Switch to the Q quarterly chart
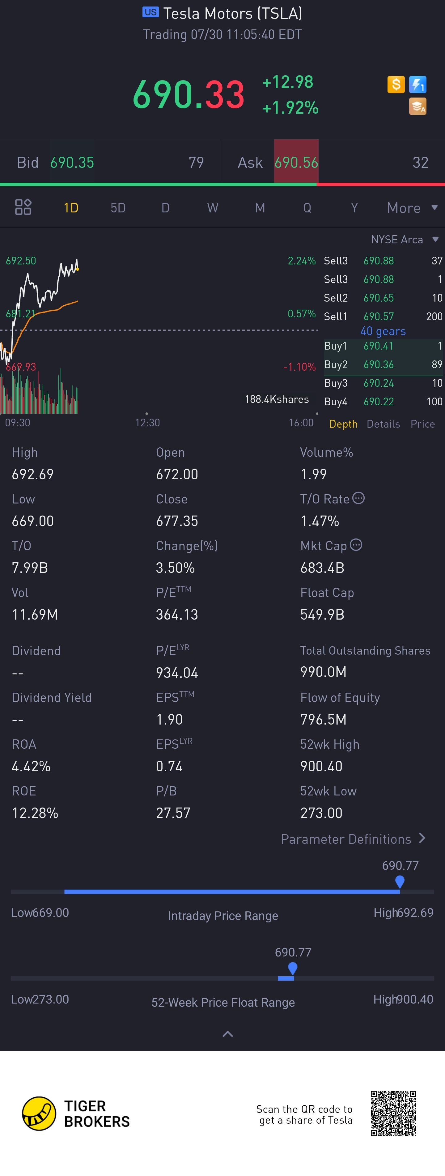 [x=307, y=208]
